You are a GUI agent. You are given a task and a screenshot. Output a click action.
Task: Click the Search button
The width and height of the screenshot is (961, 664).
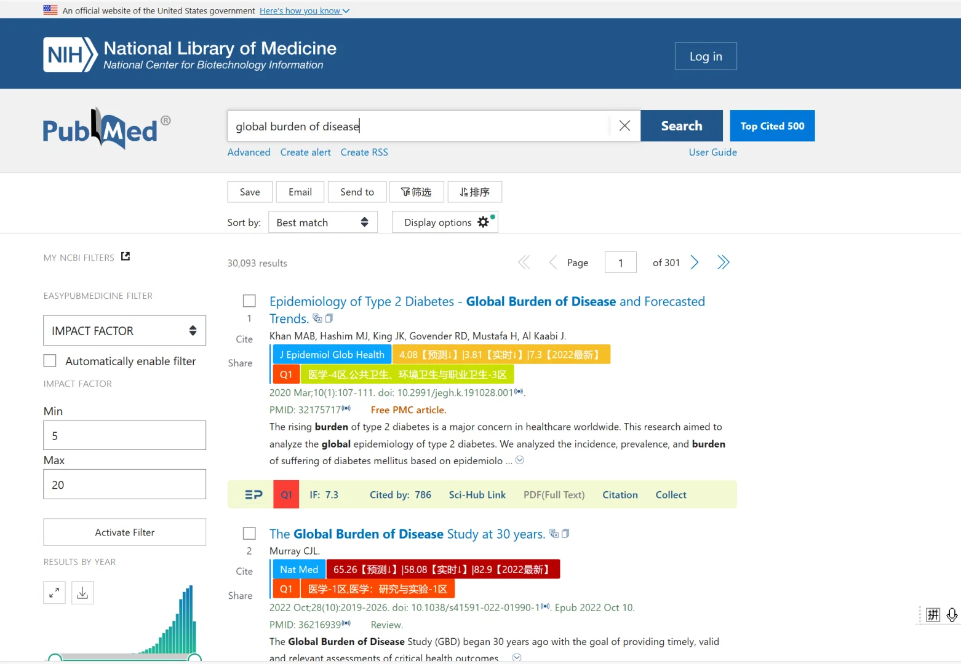point(682,125)
